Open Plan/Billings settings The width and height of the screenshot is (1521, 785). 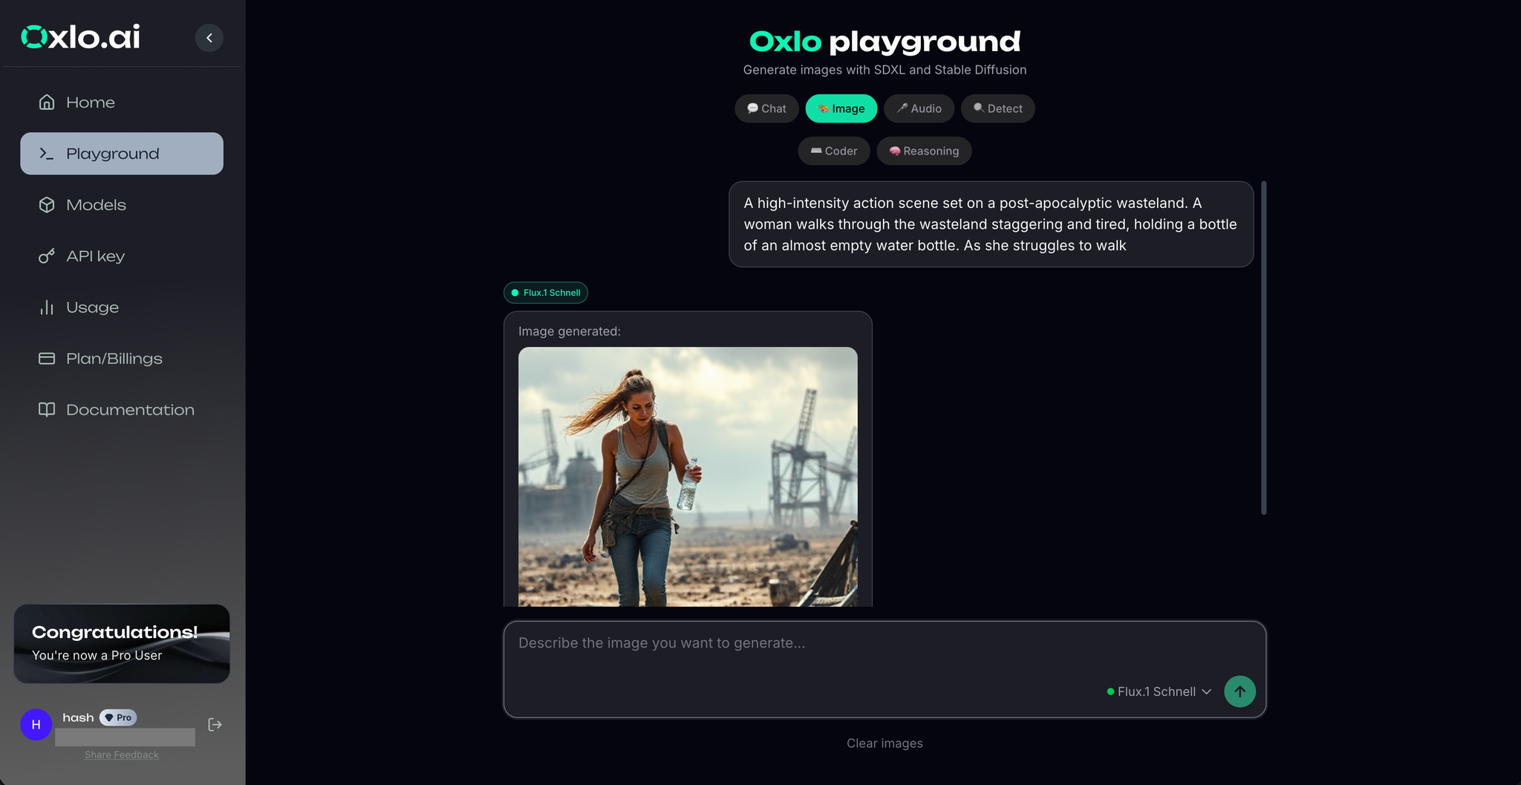[114, 358]
